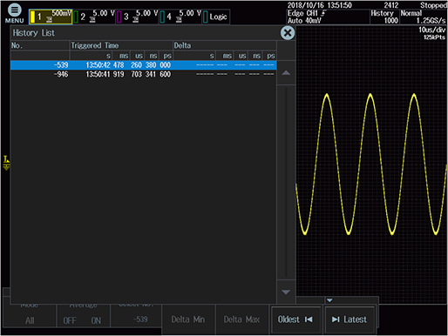448x336 pixels.
Task: Click the Delta Max button
Action: coord(241,319)
